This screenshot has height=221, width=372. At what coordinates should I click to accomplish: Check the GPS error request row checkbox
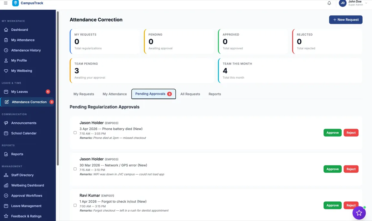[x=75, y=169]
